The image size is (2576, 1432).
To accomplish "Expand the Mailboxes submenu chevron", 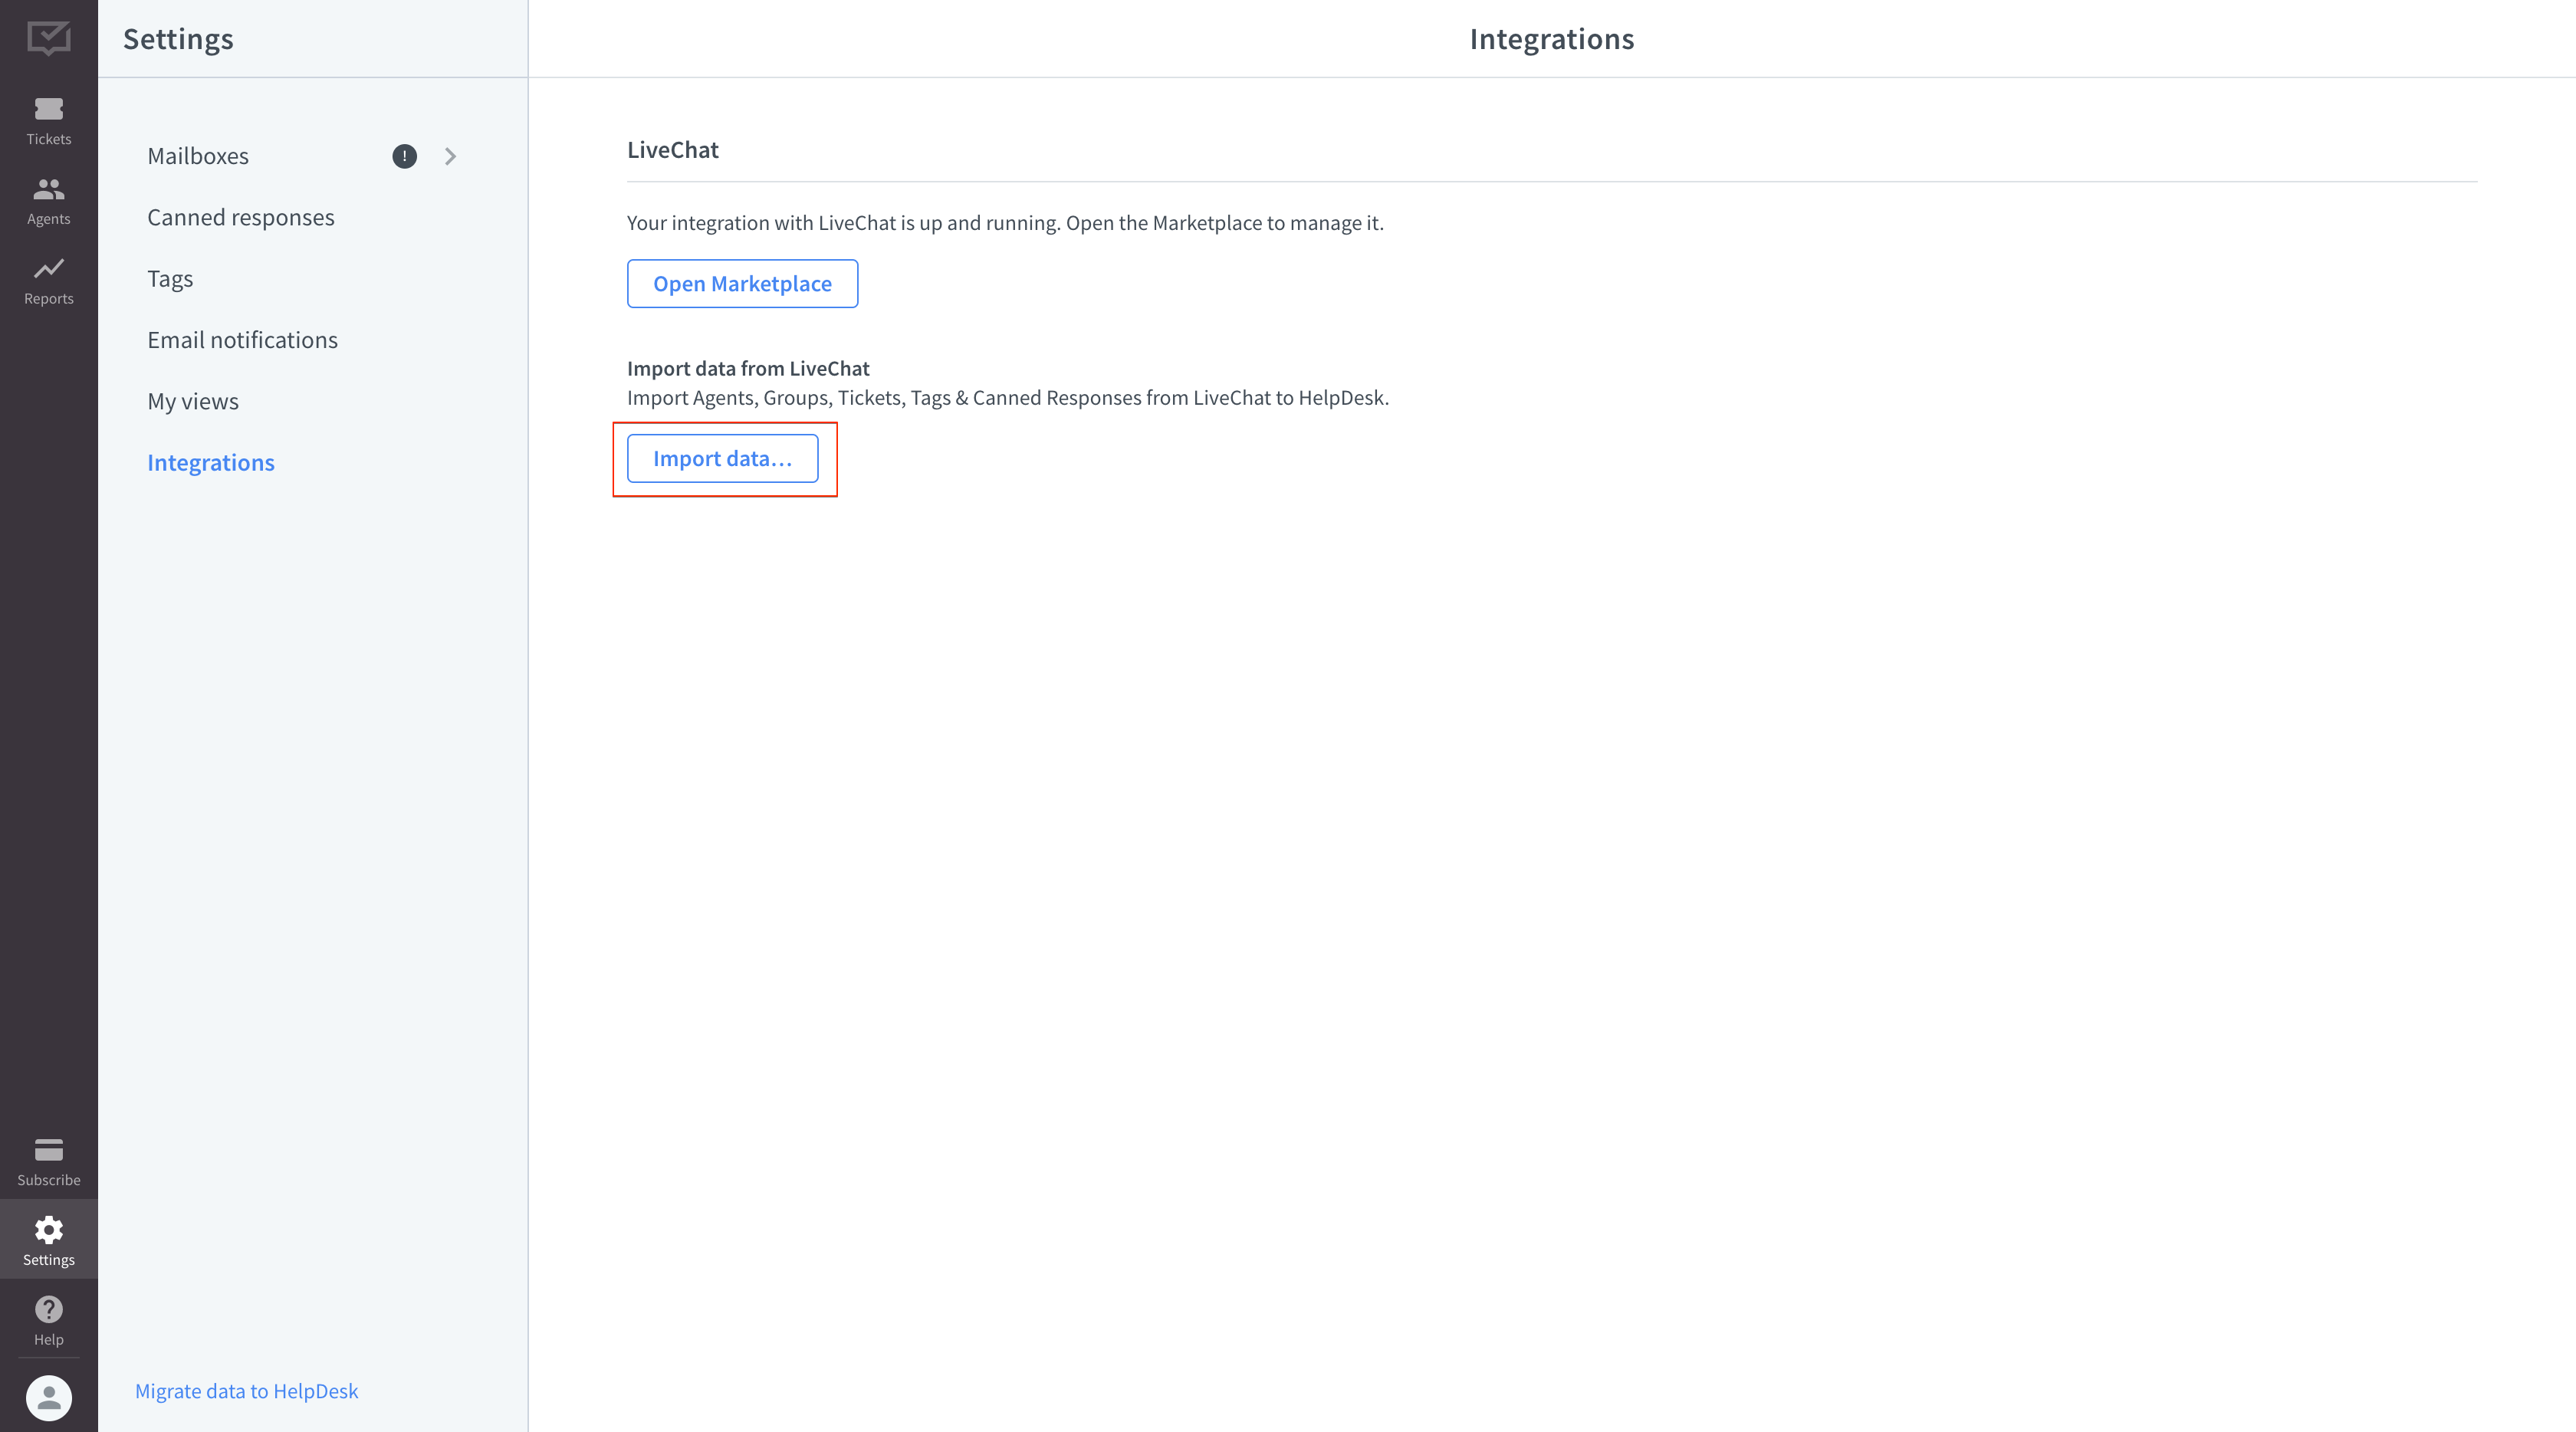I will coord(450,156).
